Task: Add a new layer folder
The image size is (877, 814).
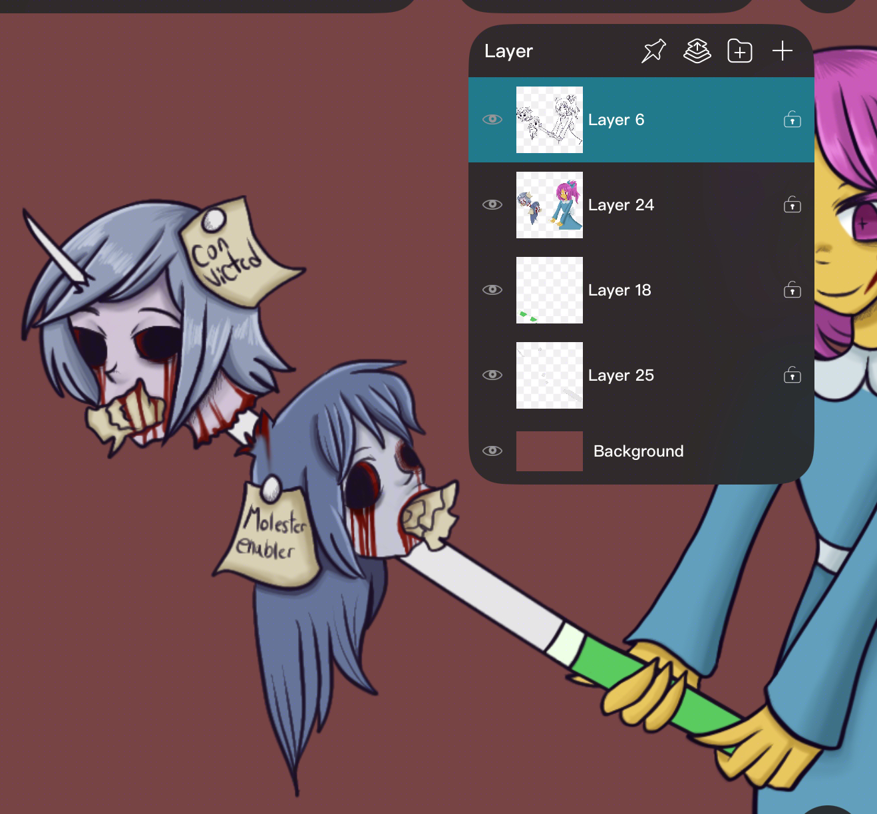Action: (739, 51)
